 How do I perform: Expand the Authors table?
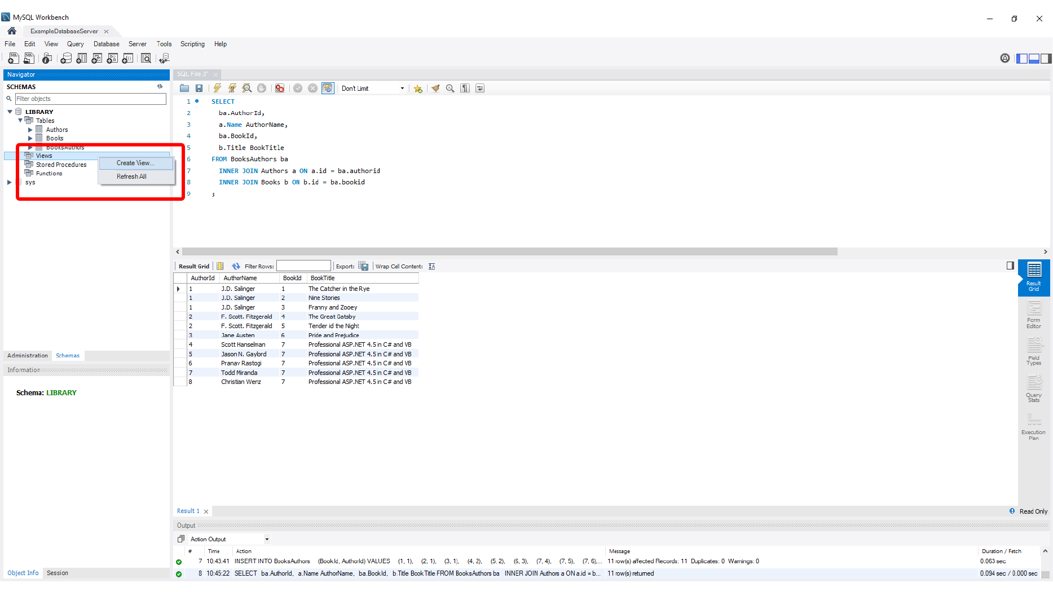tap(30, 130)
